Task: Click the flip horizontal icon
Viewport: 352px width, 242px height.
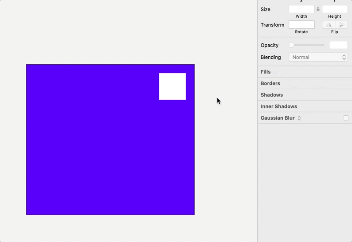Action: [x=329, y=25]
